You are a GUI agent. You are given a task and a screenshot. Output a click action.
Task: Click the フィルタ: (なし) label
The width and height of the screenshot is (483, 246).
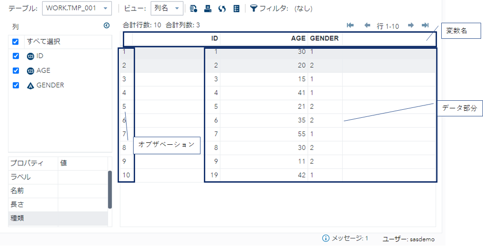pyautogui.click(x=285, y=9)
